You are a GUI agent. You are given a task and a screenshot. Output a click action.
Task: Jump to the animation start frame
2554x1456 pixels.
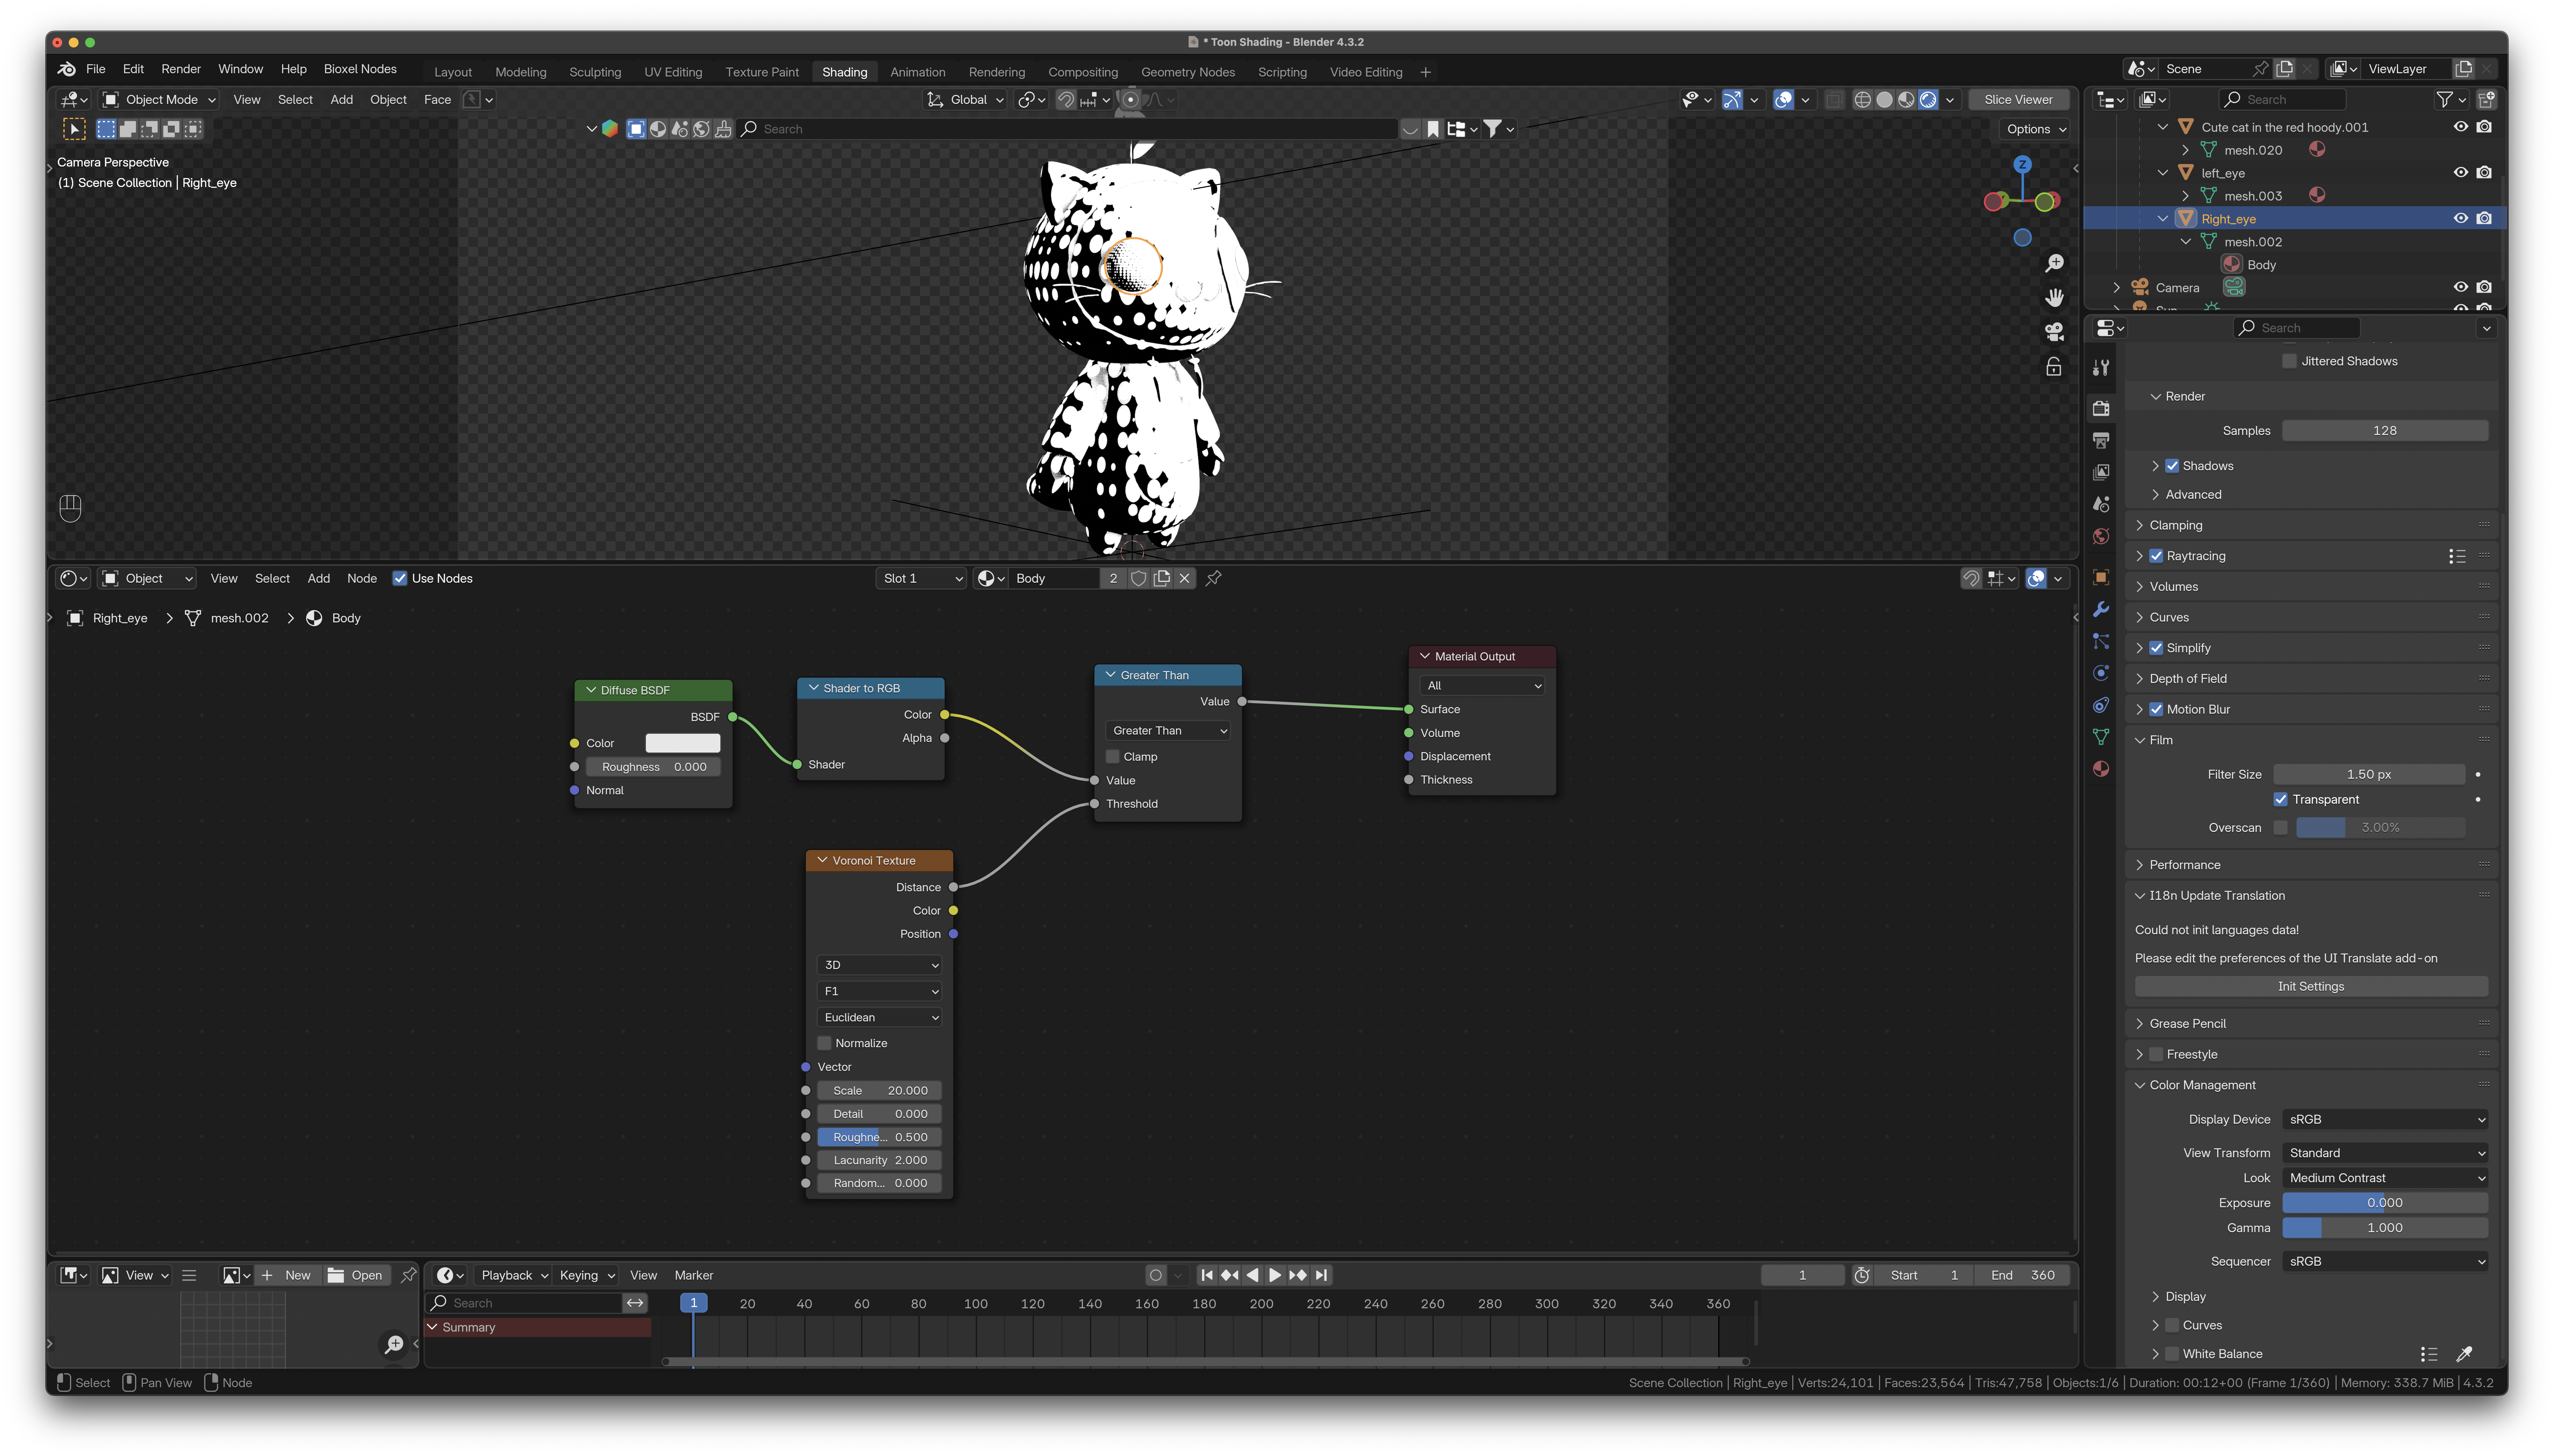point(1207,1275)
